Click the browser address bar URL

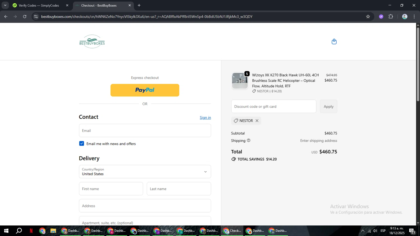(147, 16)
